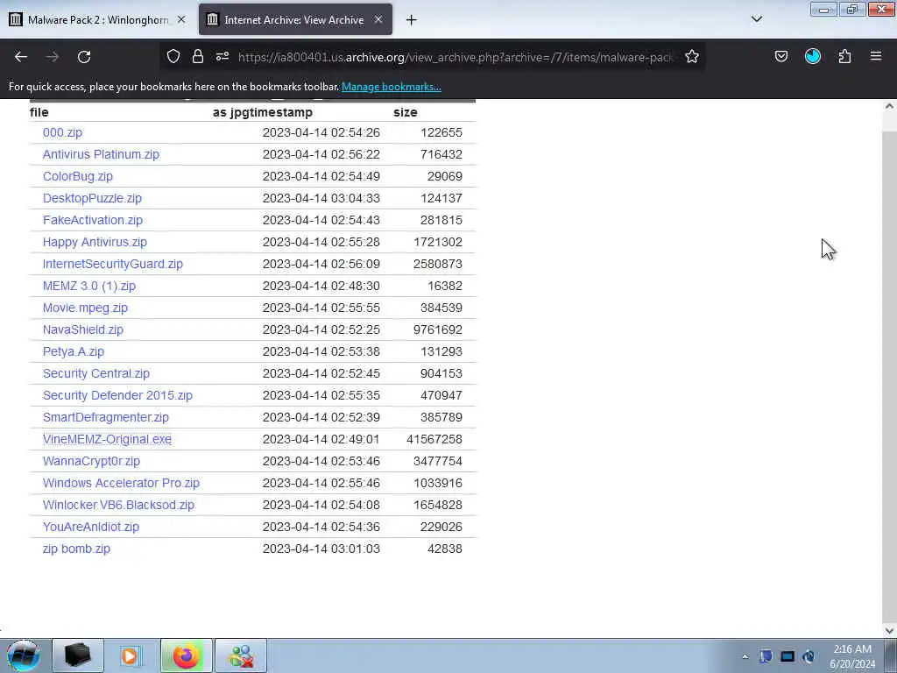Launch the media player taskbar icon

(131, 655)
